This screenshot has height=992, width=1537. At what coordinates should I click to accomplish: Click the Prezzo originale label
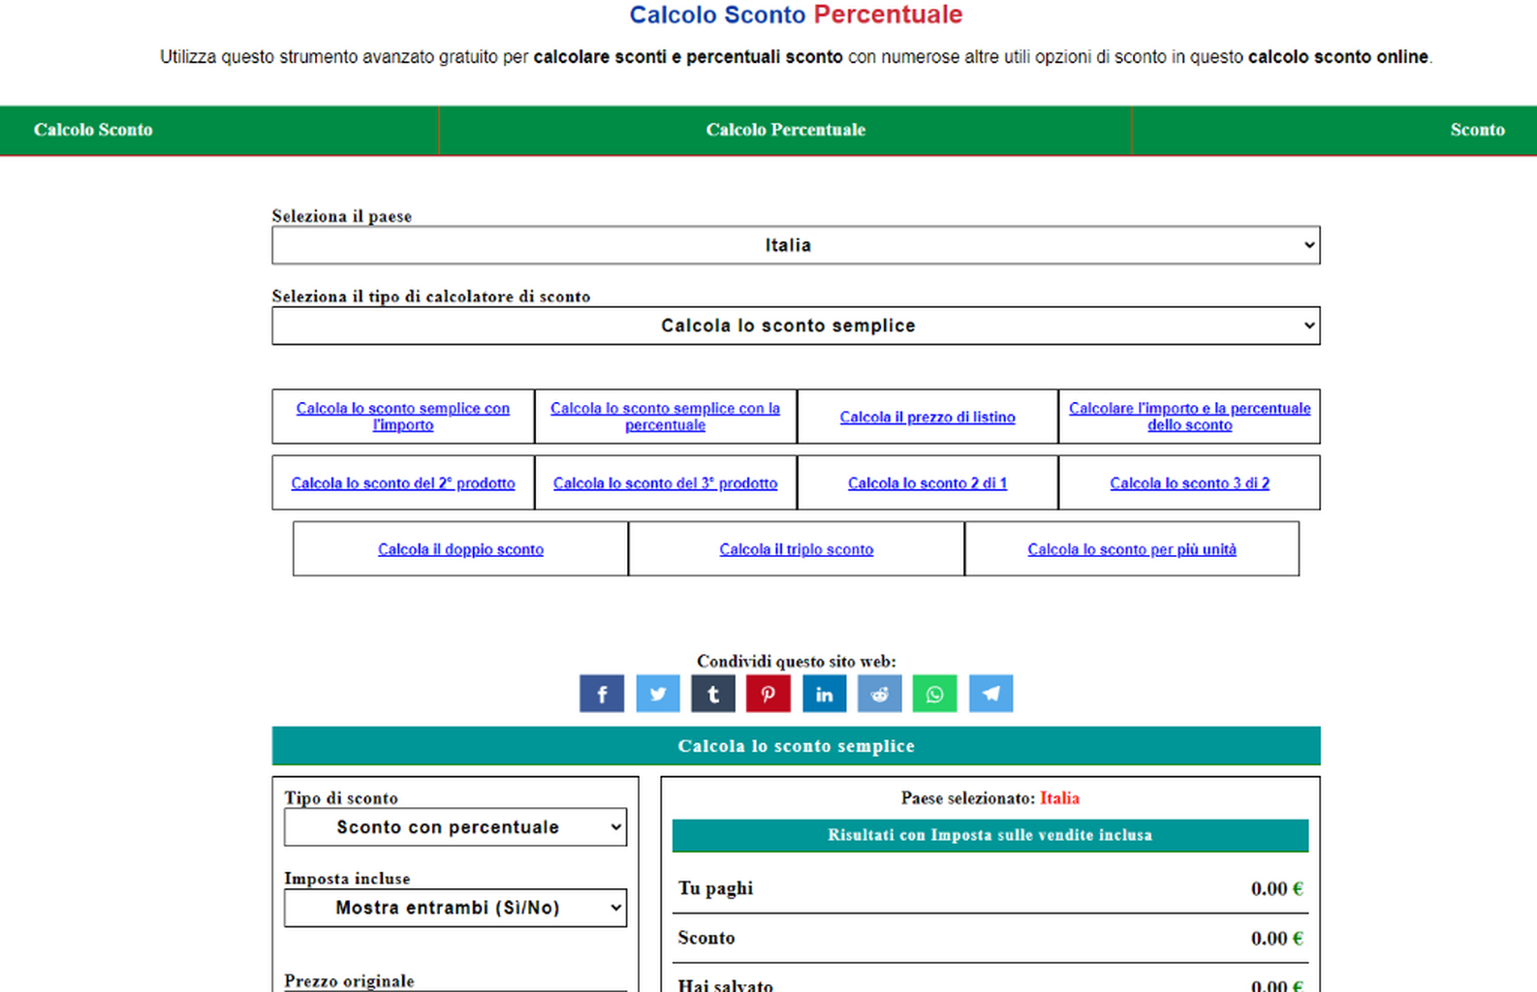(x=349, y=981)
